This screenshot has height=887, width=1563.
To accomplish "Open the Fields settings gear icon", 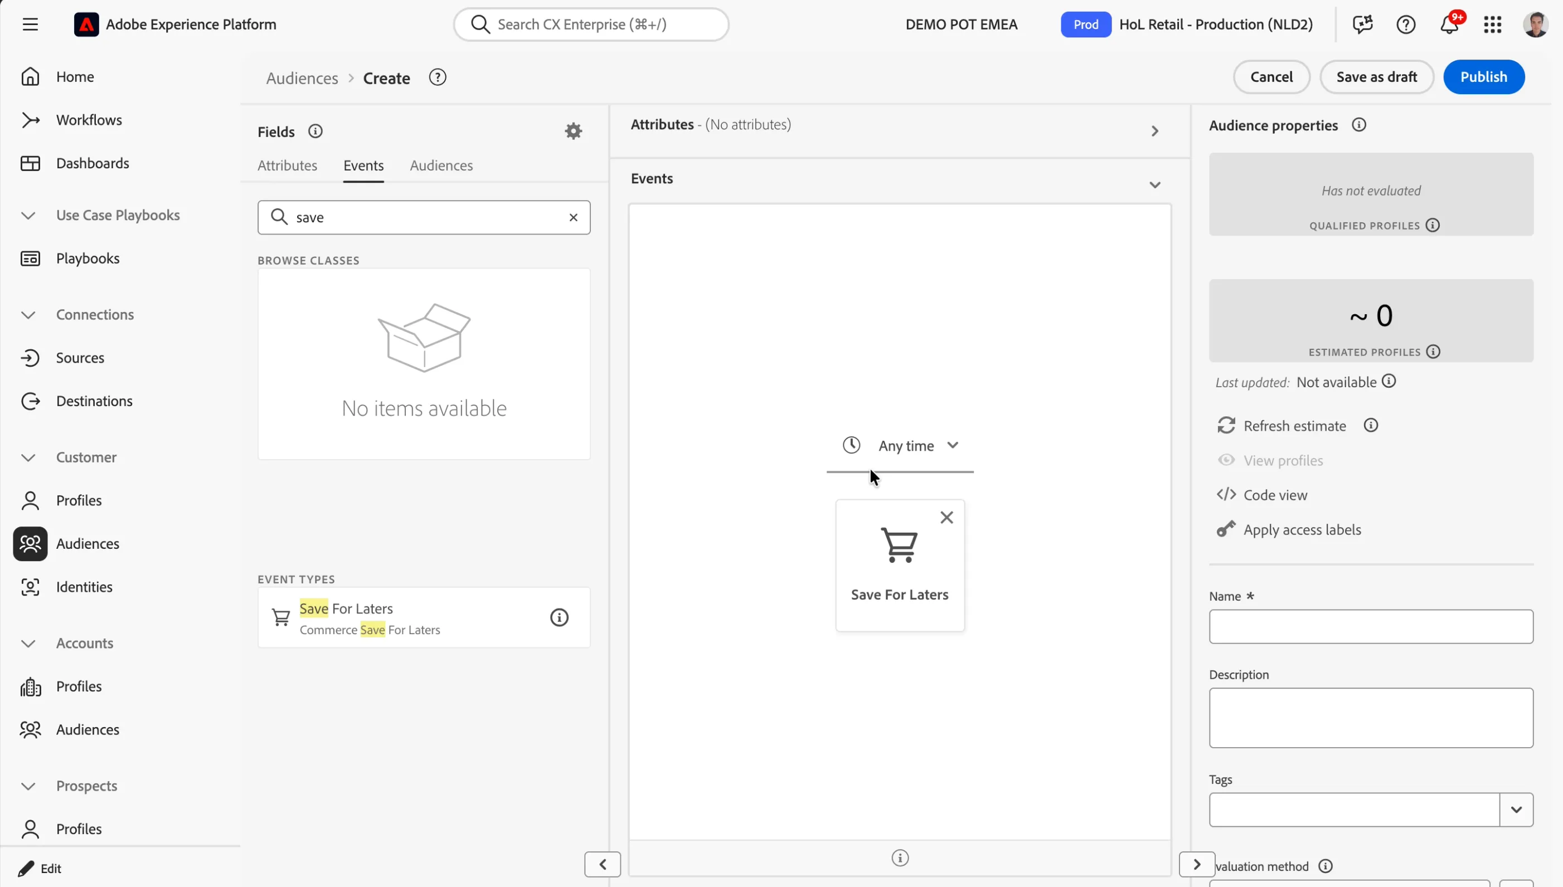I will click(x=574, y=131).
